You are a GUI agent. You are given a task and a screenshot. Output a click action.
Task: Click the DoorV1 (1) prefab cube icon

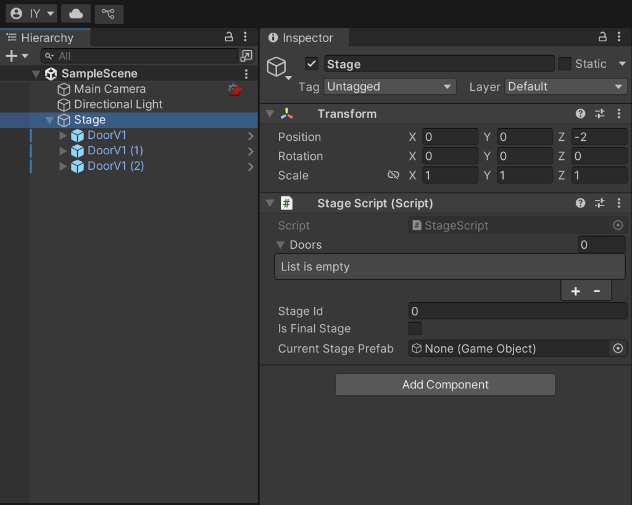point(77,151)
